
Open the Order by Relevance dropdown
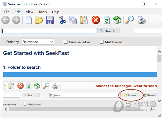[38, 42]
